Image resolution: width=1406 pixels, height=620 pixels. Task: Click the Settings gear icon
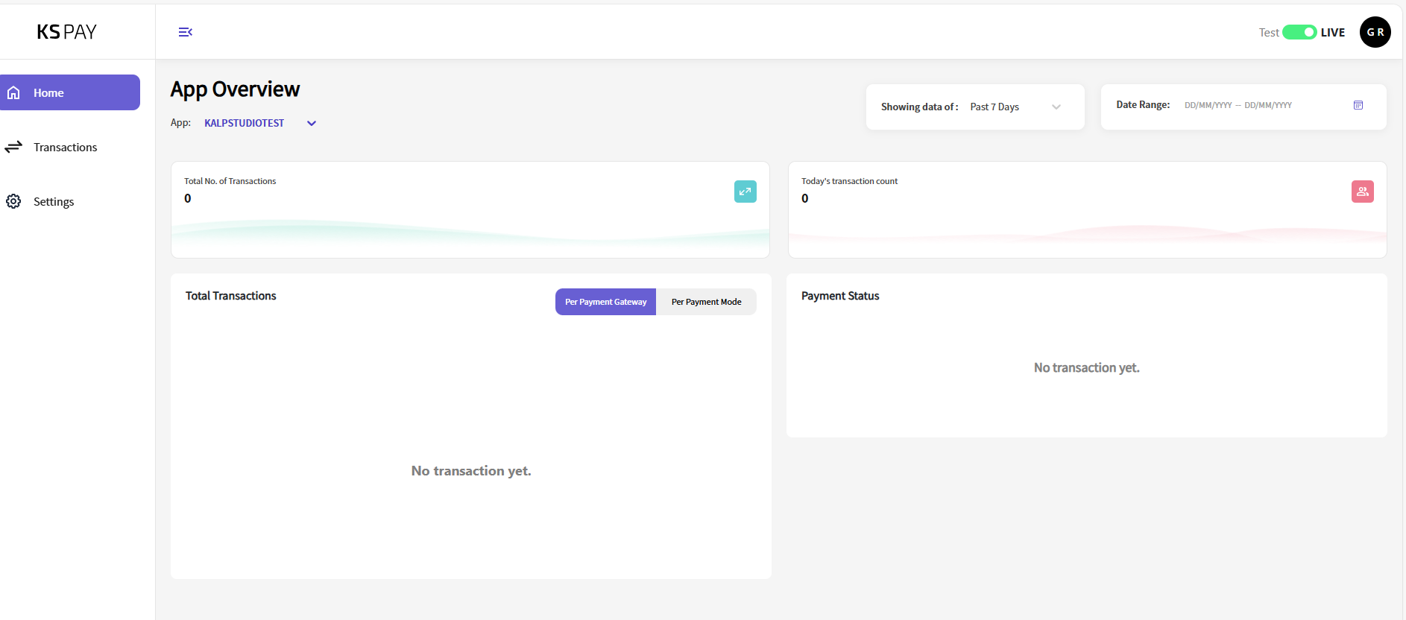click(x=13, y=202)
